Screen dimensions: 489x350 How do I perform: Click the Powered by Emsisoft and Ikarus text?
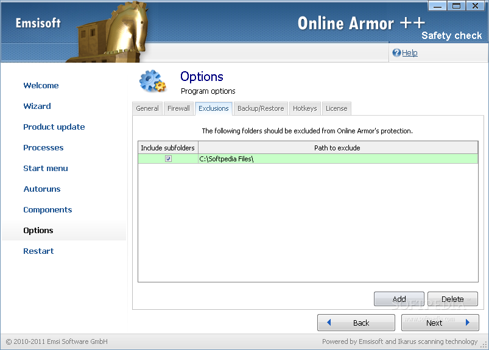(400, 341)
